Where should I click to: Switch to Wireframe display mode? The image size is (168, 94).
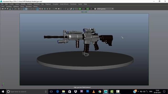coord(37,9)
